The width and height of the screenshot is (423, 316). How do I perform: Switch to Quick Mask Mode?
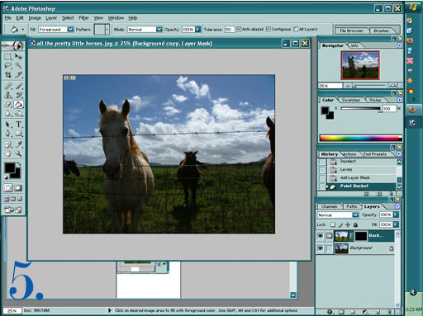(18, 188)
